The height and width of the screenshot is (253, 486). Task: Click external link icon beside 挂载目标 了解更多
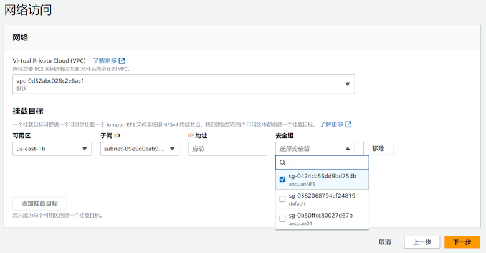click(x=348, y=124)
